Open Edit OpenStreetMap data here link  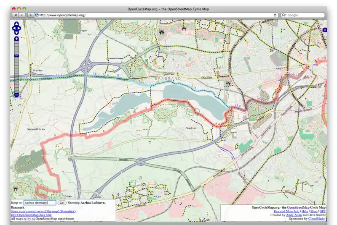pos(31,215)
